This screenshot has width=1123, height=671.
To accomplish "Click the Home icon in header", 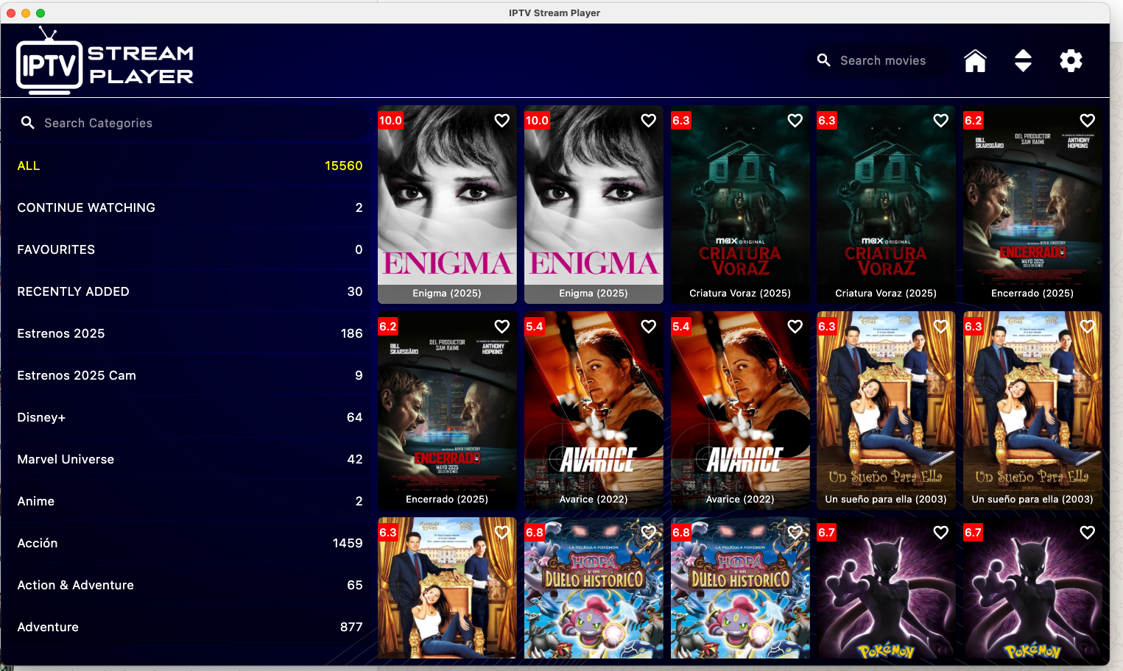I will pos(975,61).
